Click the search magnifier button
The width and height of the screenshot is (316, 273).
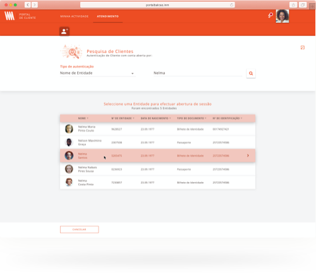251,73
